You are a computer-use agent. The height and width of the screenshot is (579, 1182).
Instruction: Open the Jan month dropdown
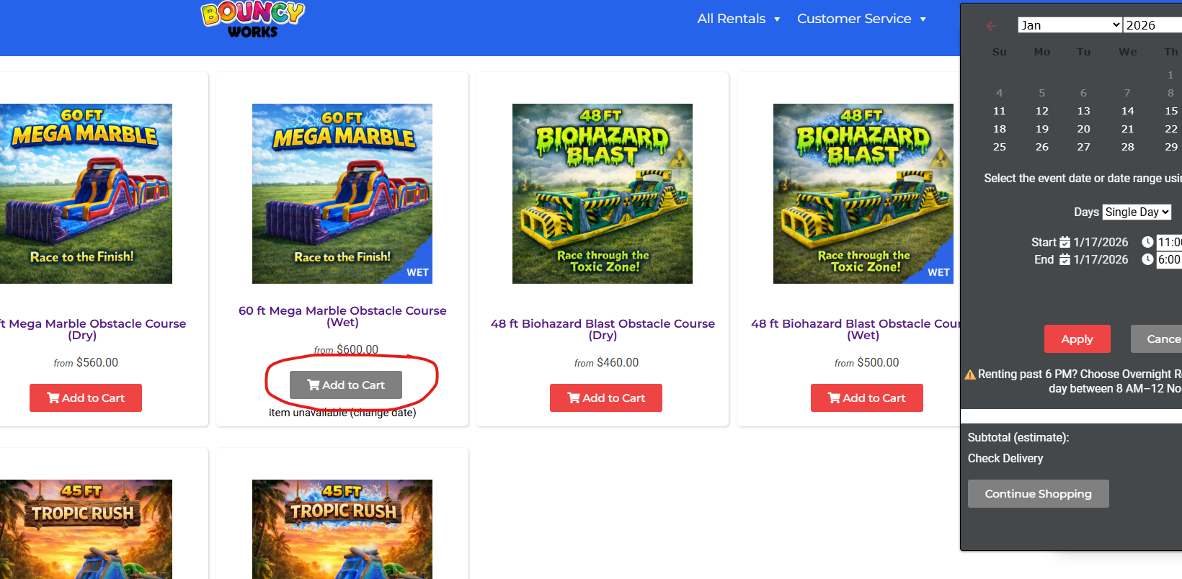1070,25
